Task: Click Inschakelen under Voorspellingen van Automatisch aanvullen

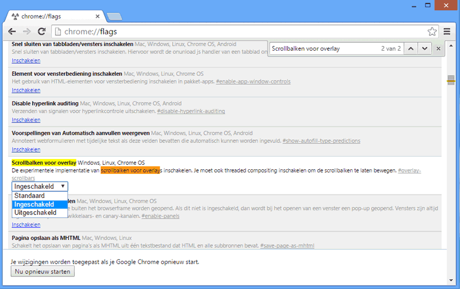Action: (x=26, y=150)
